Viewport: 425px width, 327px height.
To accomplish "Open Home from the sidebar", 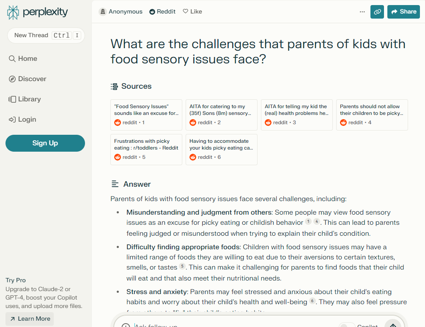I will tap(23, 58).
